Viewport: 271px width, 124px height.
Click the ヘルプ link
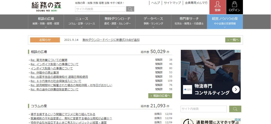pos(155,3)
